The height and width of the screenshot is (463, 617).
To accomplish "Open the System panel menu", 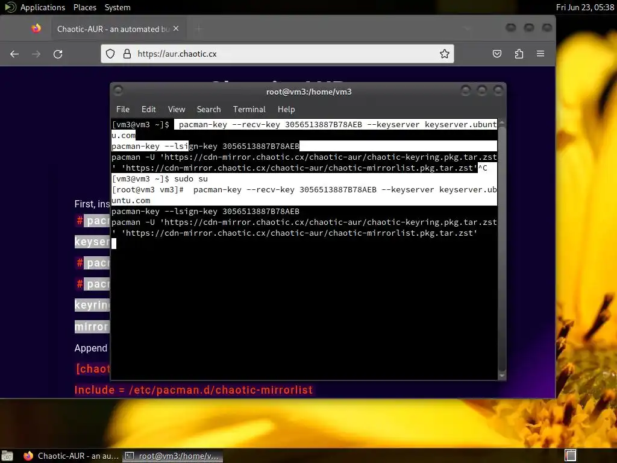I will click(117, 7).
